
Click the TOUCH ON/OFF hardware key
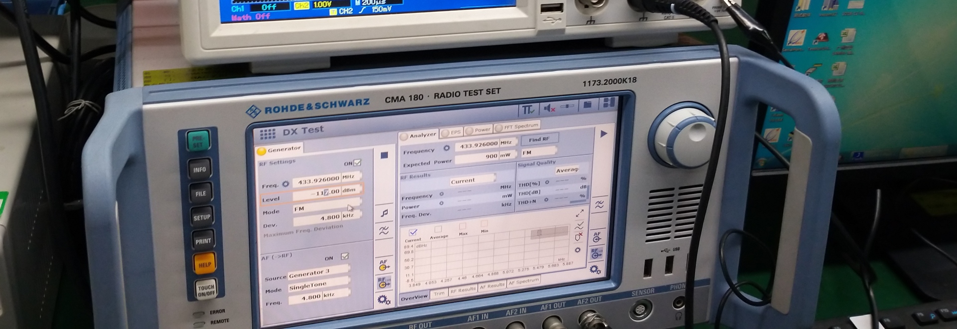[206, 290]
